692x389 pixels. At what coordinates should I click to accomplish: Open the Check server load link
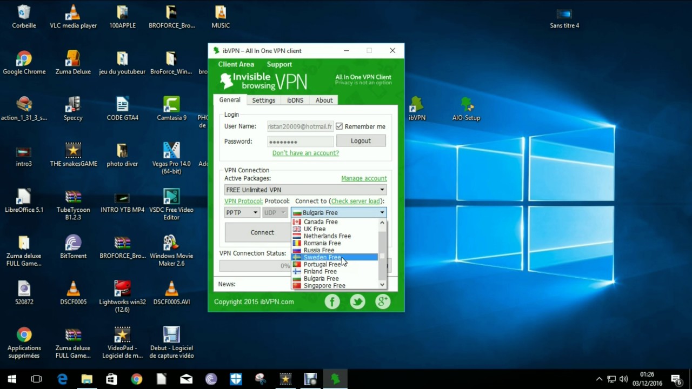[356, 201]
